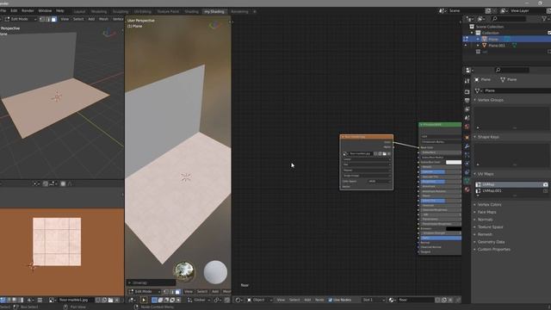The image size is (551, 310).
Task: Open the Tool properties tab
Action: click(x=467, y=81)
